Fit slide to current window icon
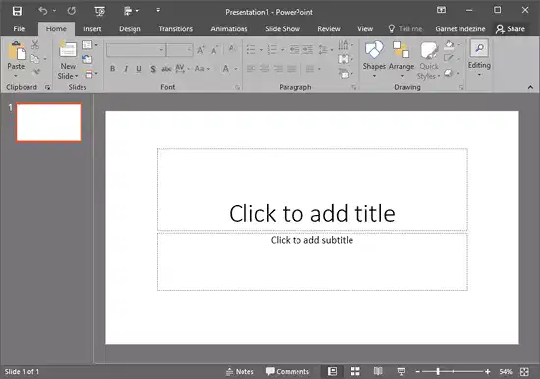The image size is (540, 379). [x=524, y=371]
